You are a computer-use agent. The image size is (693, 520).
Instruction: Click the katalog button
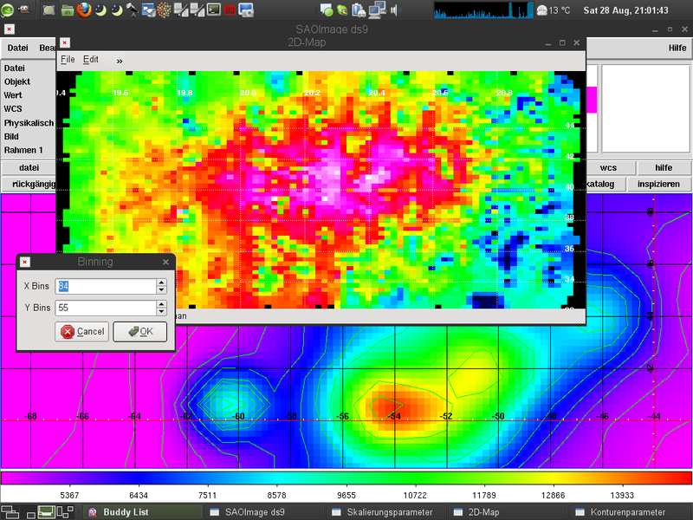(x=601, y=184)
